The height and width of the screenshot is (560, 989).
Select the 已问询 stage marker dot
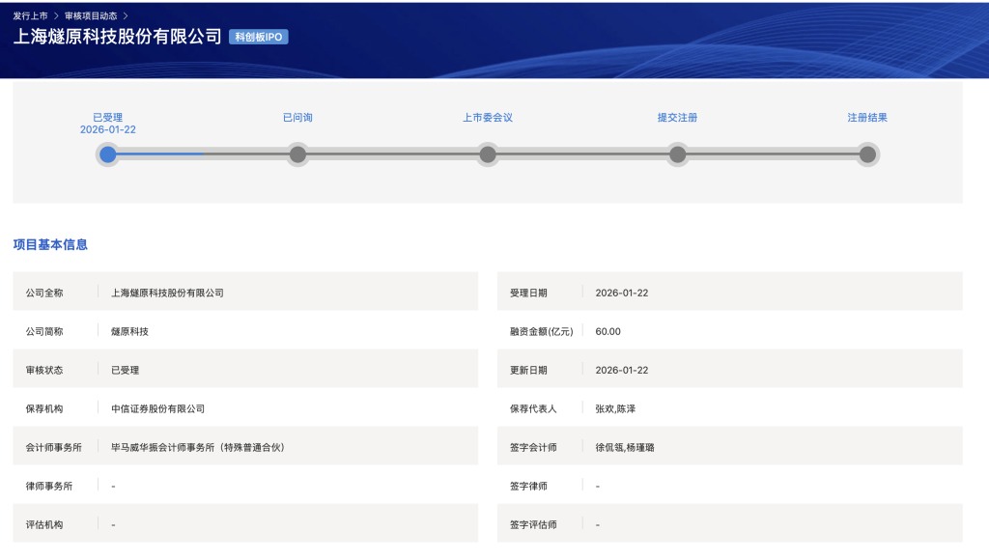pos(297,153)
